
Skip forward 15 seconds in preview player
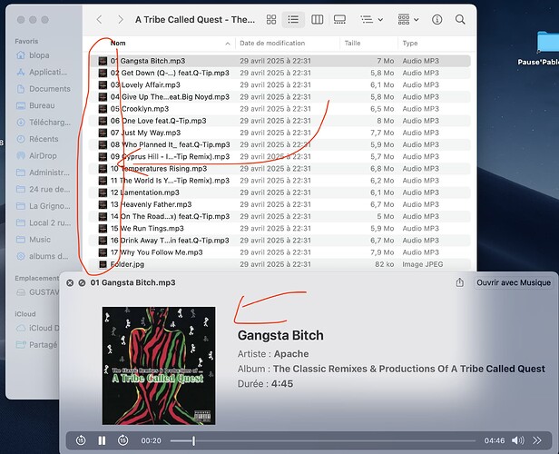[123, 440]
